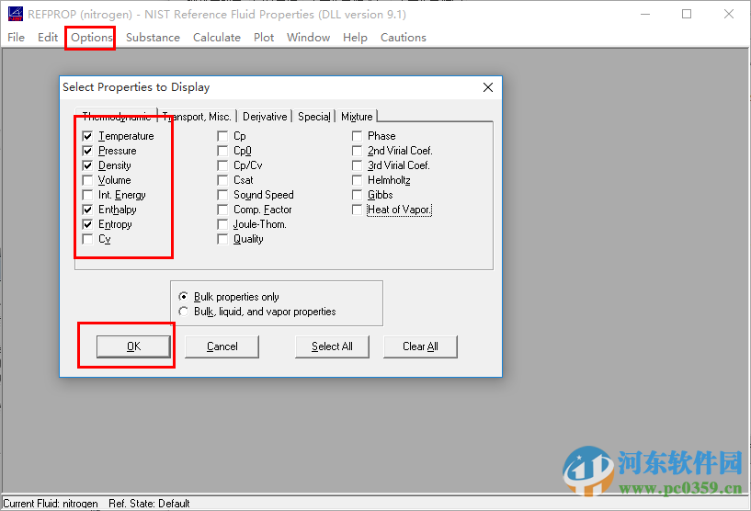Open the Window menu
751x511 pixels.
tap(308, 38)
